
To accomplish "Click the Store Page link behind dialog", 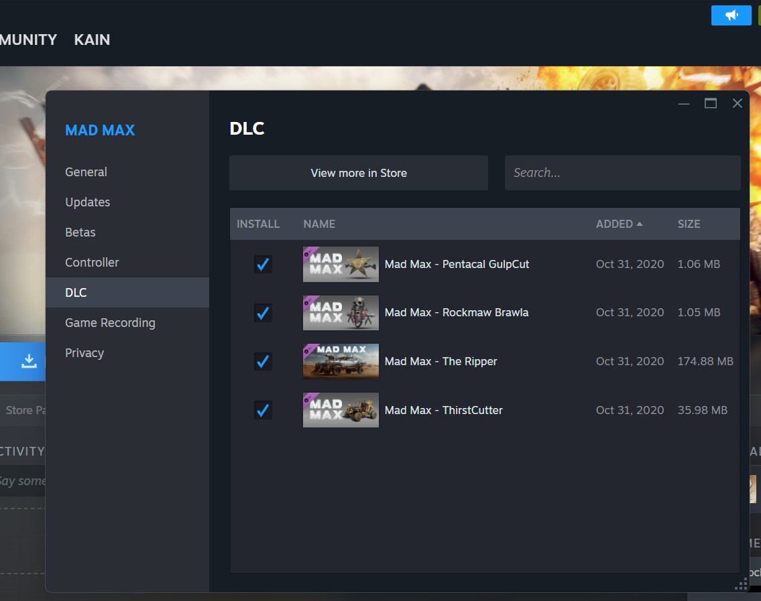I will point(25,410).
